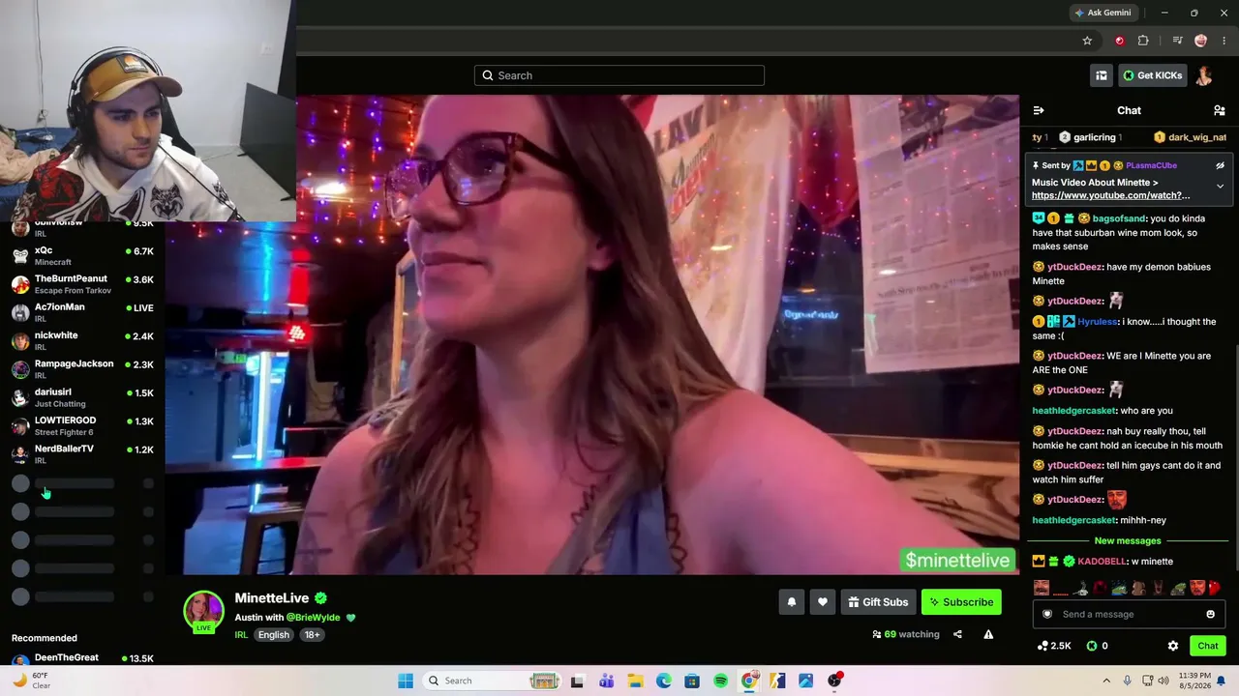This screenshot has height=696, width=1239.
Task: Click the Gift Subs button
Action: 878,602
